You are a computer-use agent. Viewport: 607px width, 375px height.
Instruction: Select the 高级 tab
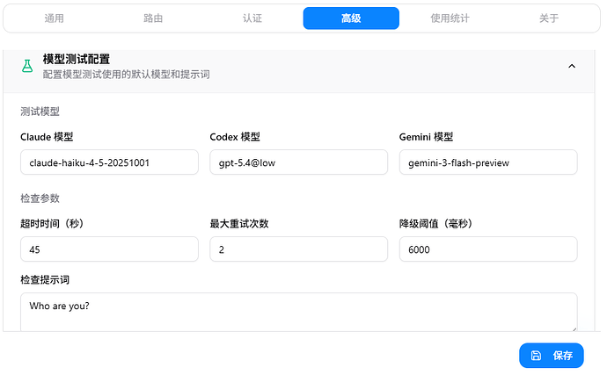tap(351, 18)
